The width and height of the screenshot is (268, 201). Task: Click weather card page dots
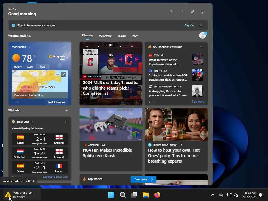[x=15, y=102]
